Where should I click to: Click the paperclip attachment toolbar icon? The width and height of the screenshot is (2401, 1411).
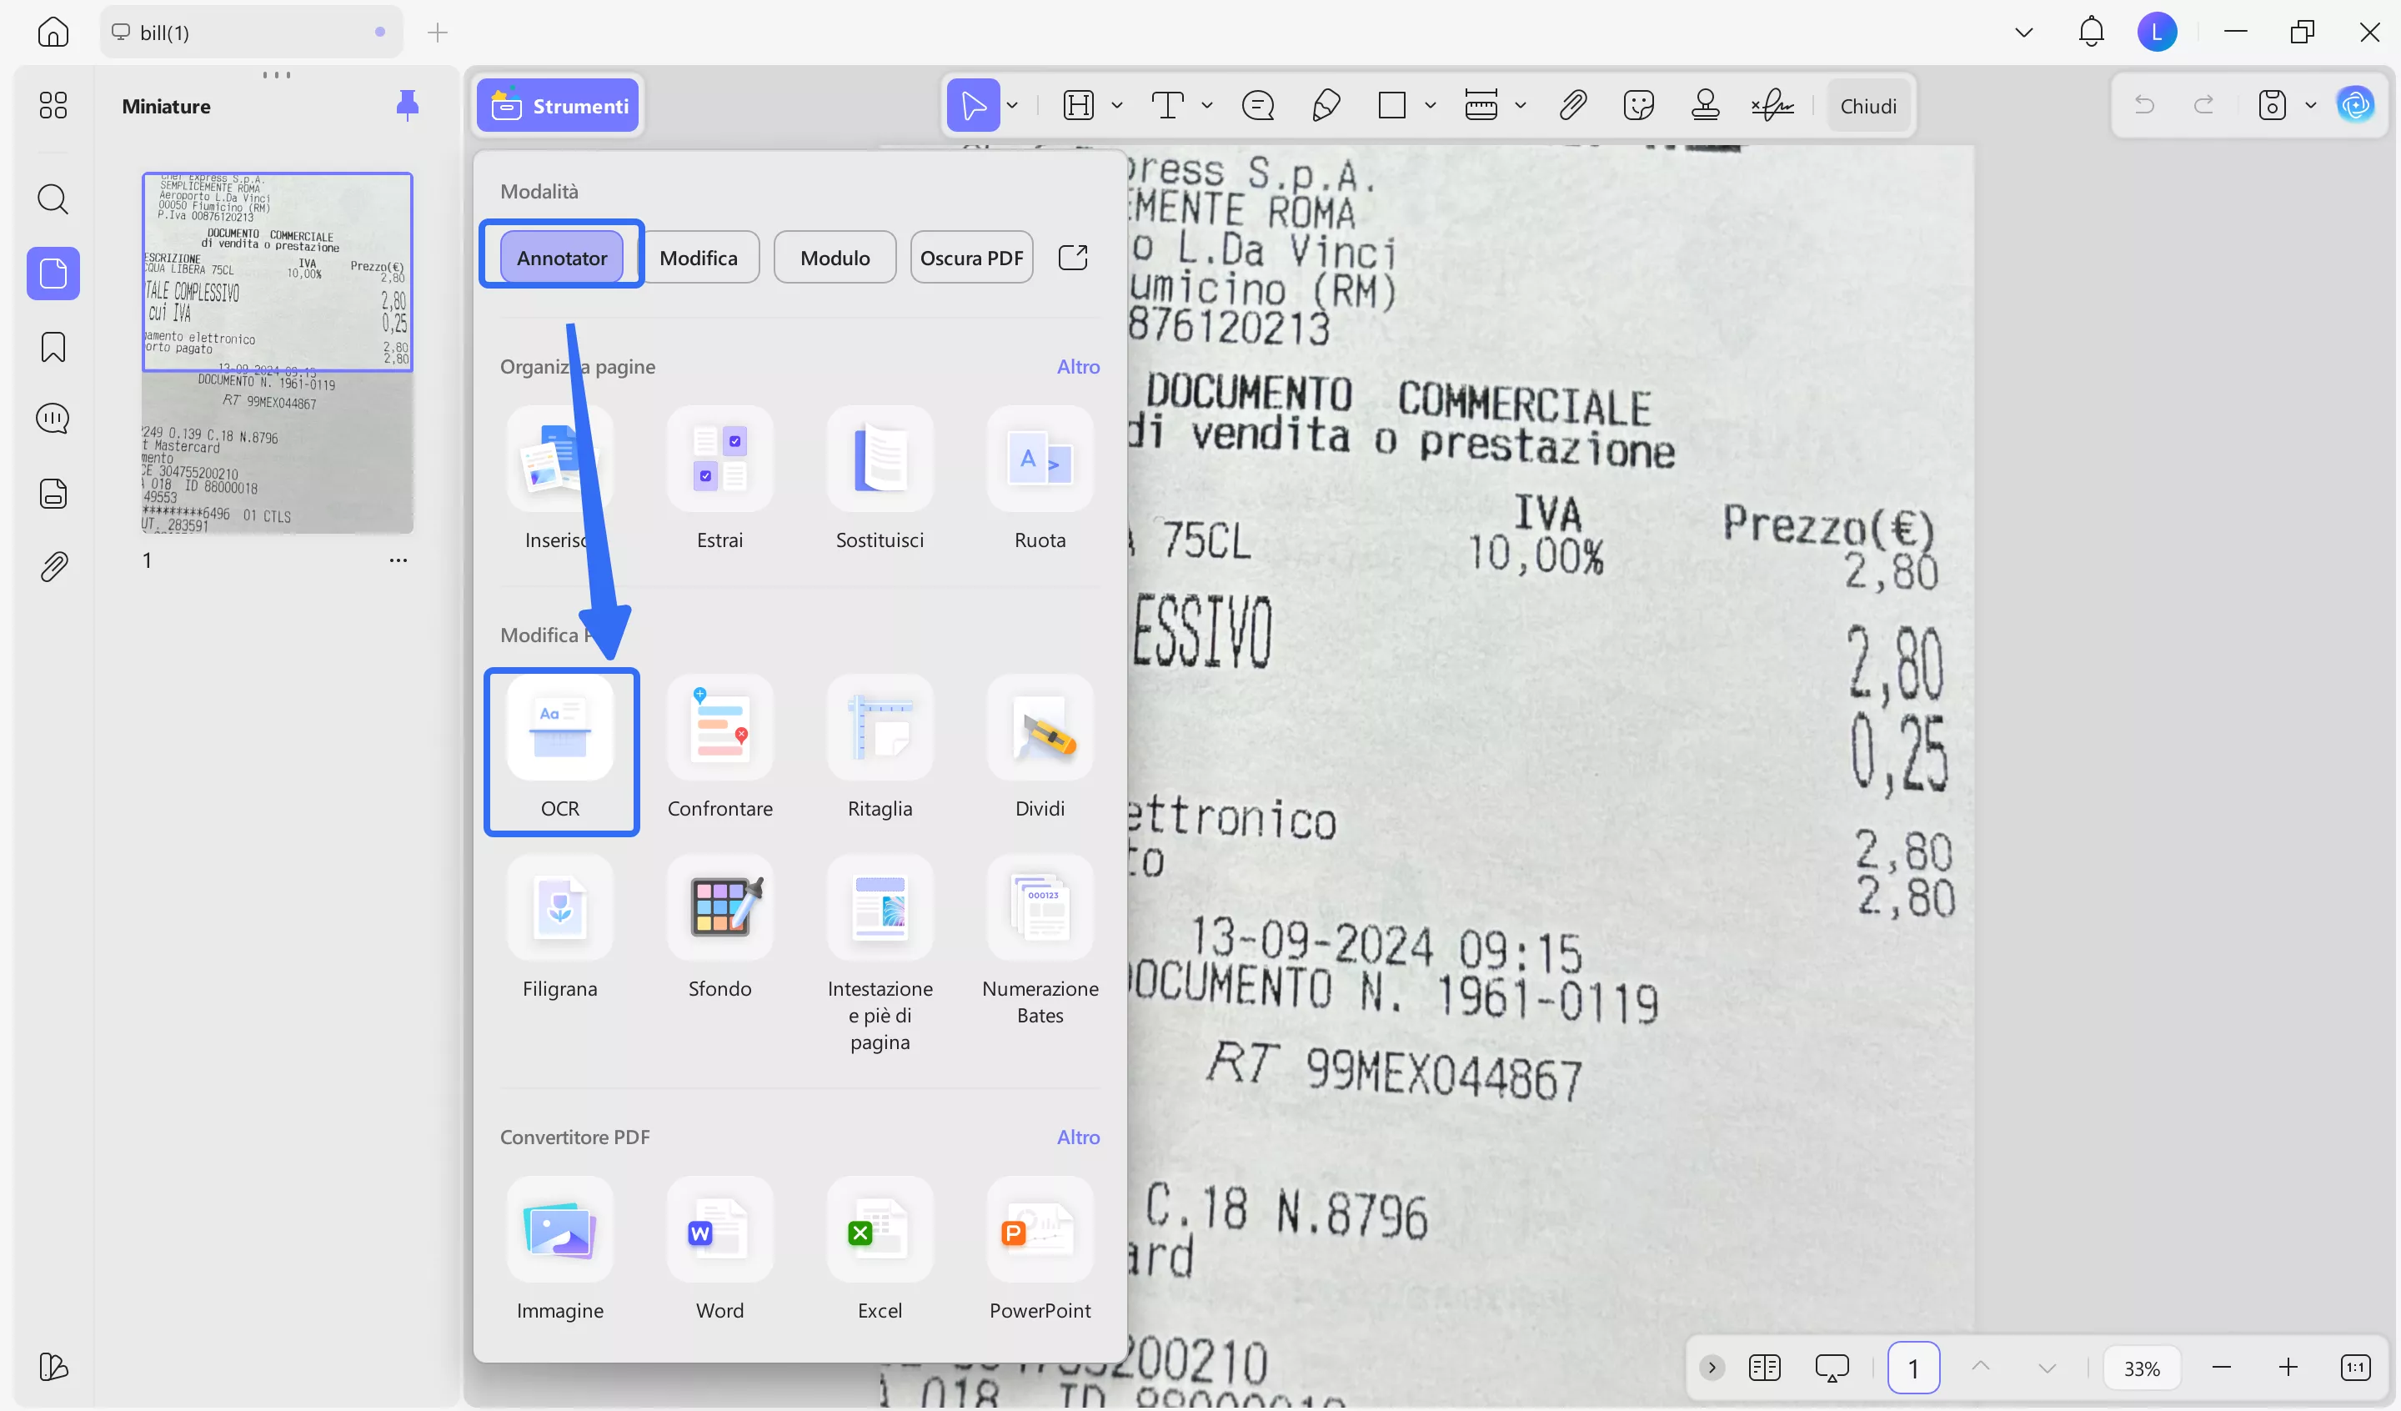point(1572,105)
